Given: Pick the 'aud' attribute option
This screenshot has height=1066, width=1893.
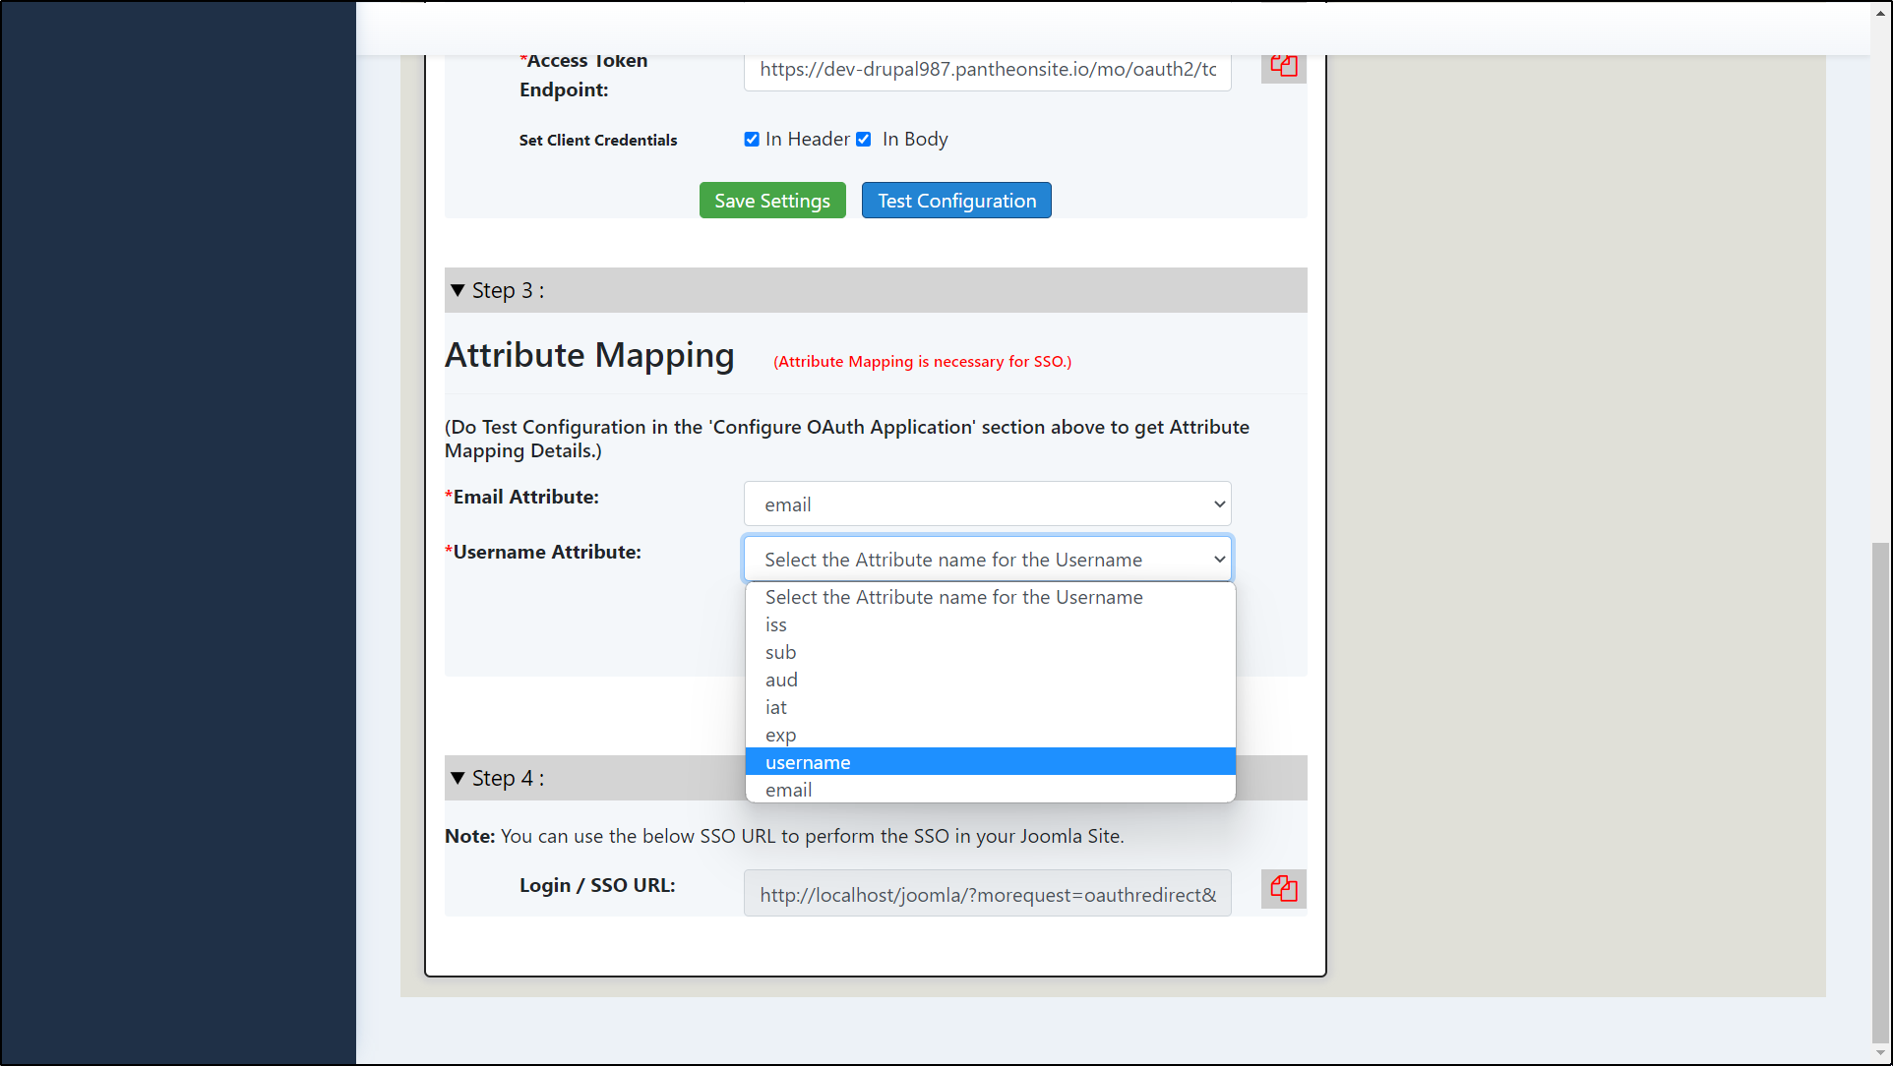Looking at the screenshot, I should click(x=782, y=680).
